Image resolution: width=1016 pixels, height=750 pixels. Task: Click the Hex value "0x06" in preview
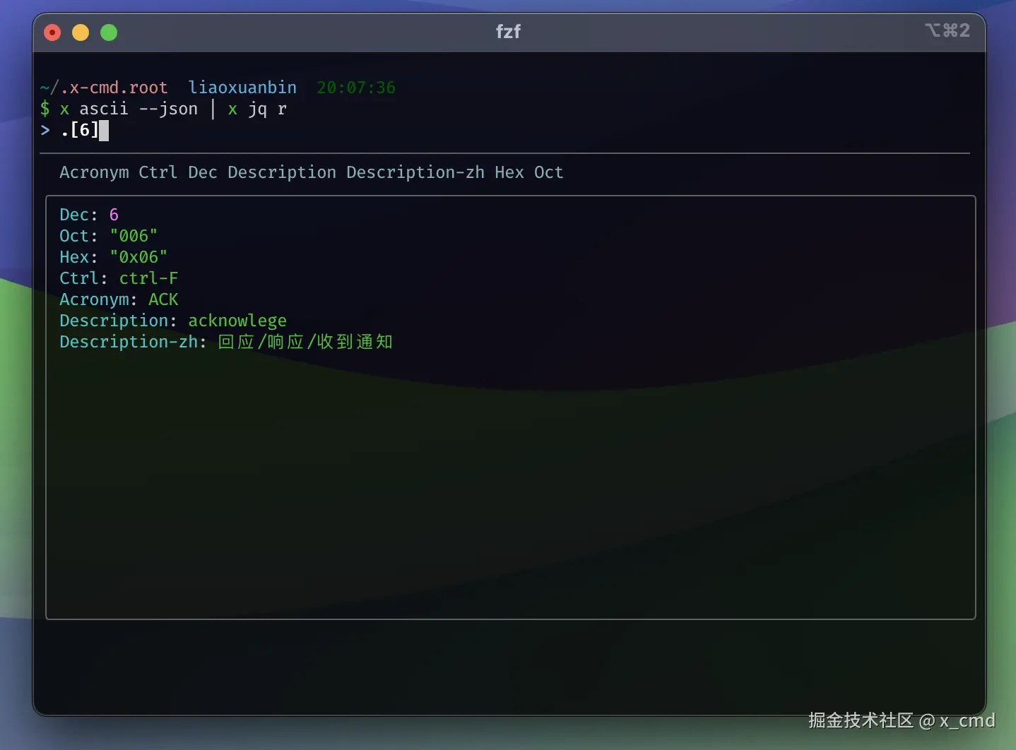(138, 257)
